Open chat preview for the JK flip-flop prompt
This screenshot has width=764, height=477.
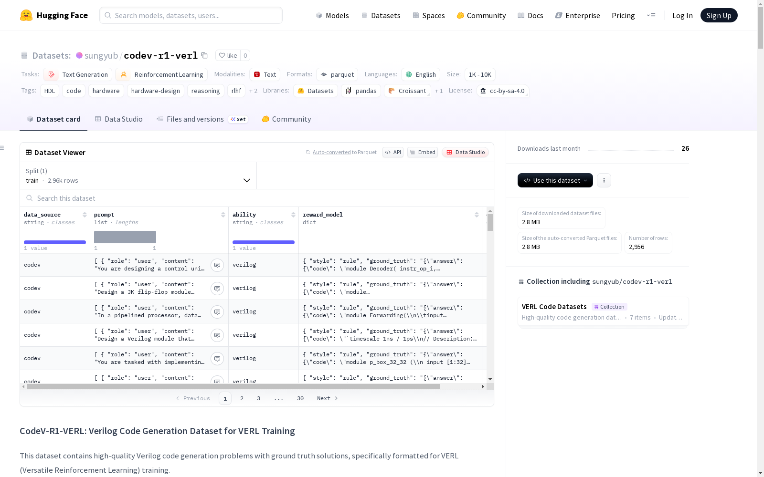coord(217,288)
